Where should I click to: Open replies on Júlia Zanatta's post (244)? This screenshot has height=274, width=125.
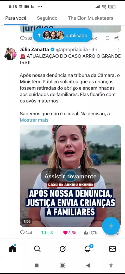pos(26,233)
